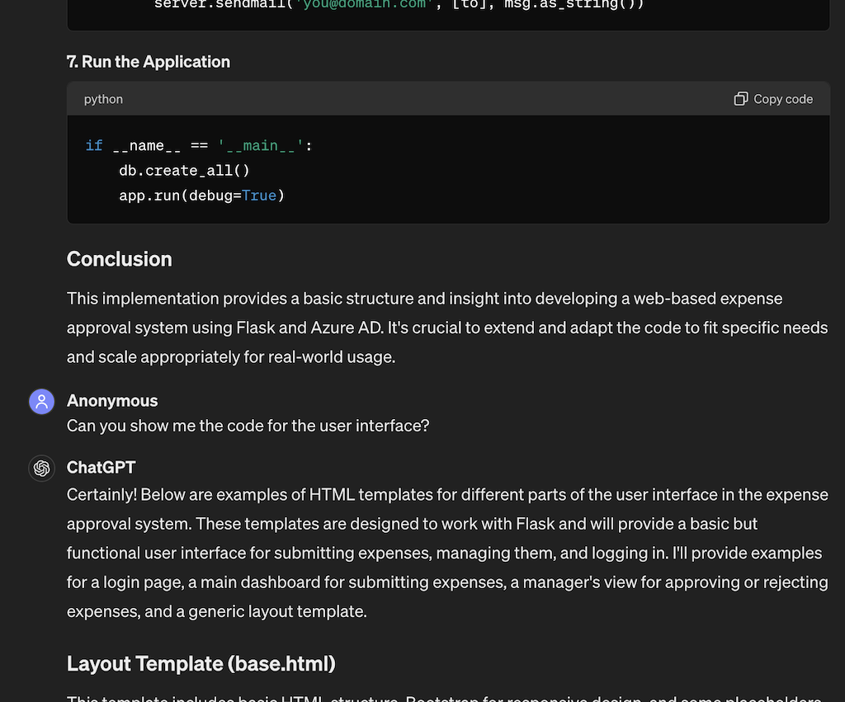The image size is (845, 702).
Task: Click the app.run(debug=True) line
Action: (201, 196)
